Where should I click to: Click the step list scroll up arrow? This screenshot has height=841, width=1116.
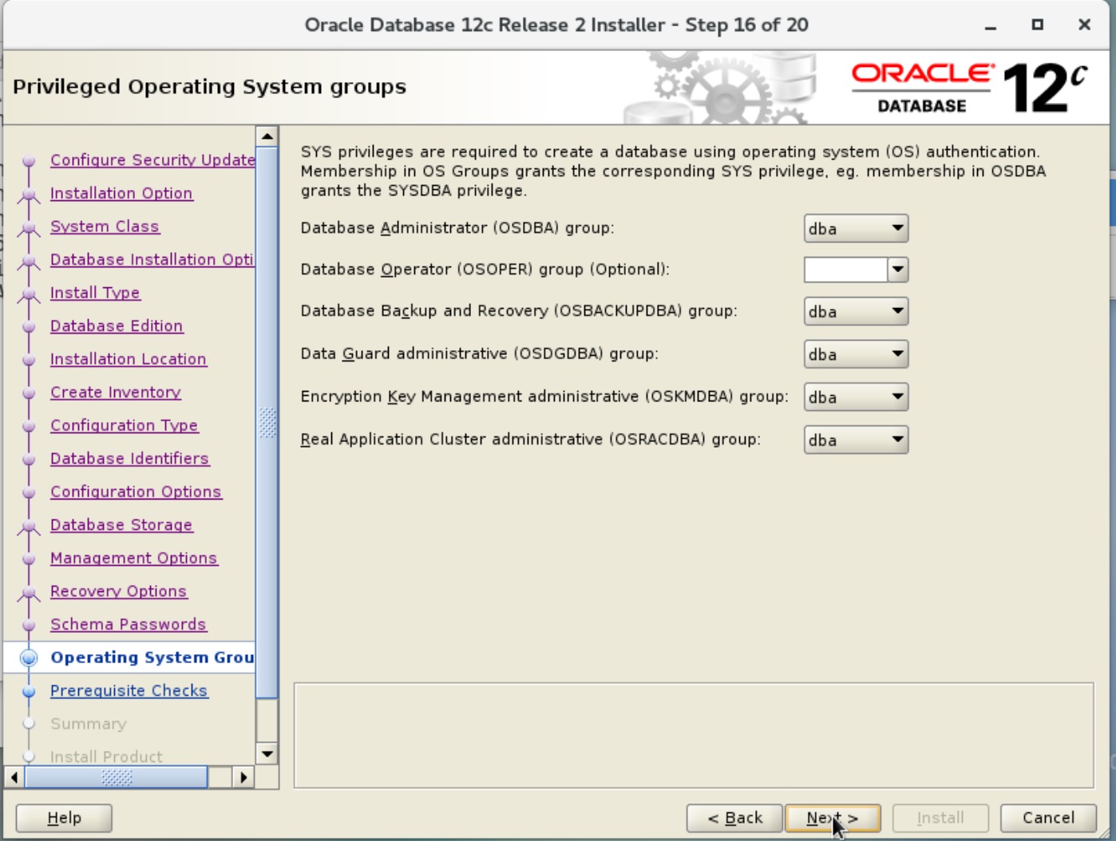pos(267,136)
